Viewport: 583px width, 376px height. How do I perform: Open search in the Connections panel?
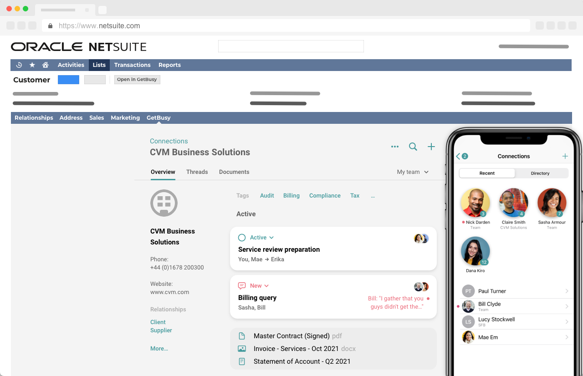click(x=413, y=147)
